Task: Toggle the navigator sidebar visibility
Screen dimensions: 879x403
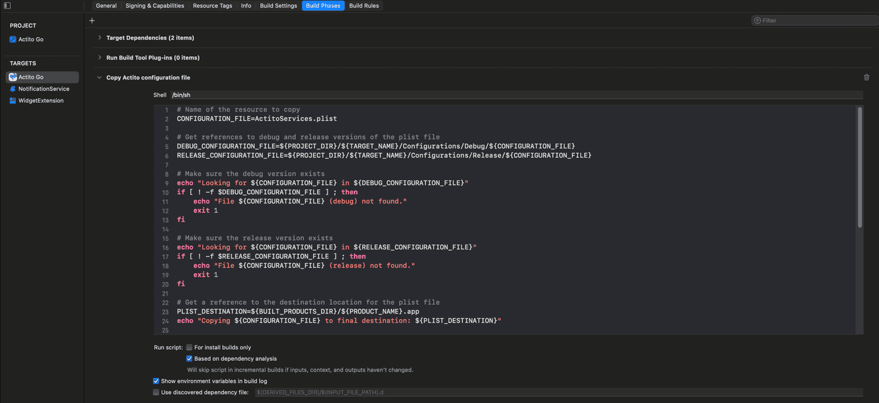Action: [x=7, y=5]
